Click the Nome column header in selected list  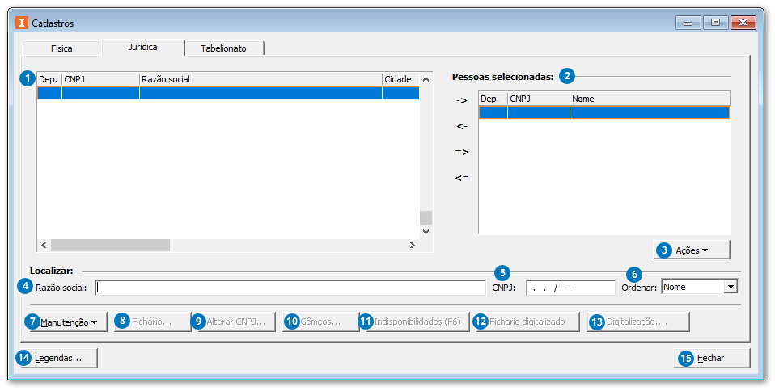649,99
